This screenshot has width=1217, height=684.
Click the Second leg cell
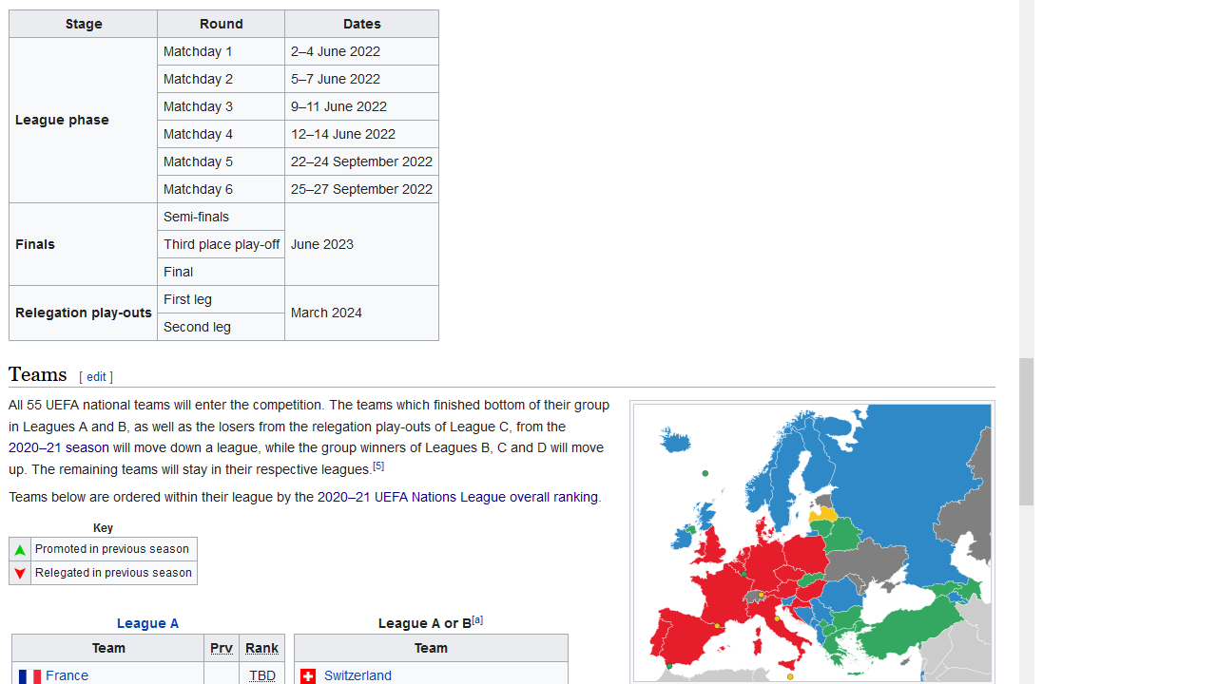click(x=221, y=327)
